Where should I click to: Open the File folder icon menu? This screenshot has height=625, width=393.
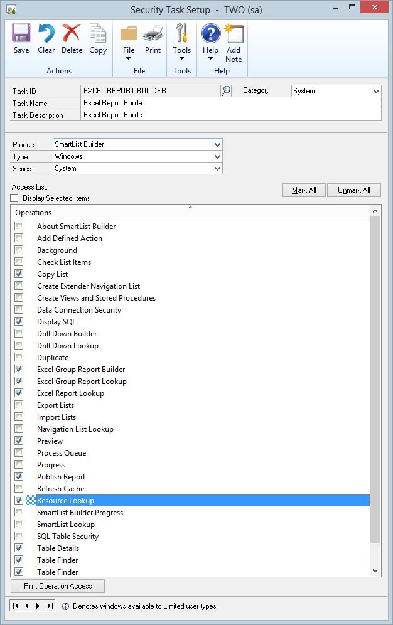pyautogui.click(x=128, y=33)
